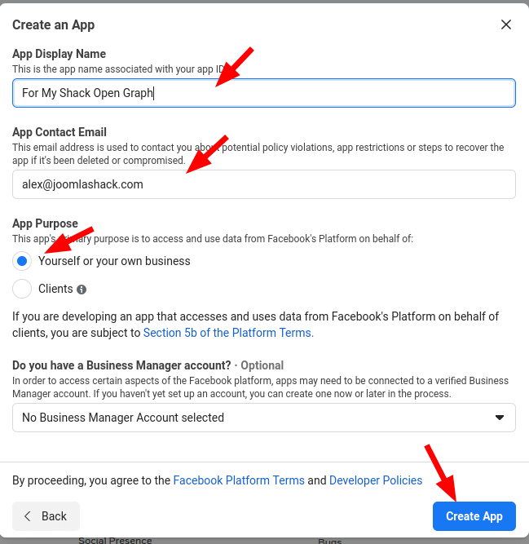Click the info icon beside Clients
This screenshot has height=544, width=529.
[x=82, y=290]
